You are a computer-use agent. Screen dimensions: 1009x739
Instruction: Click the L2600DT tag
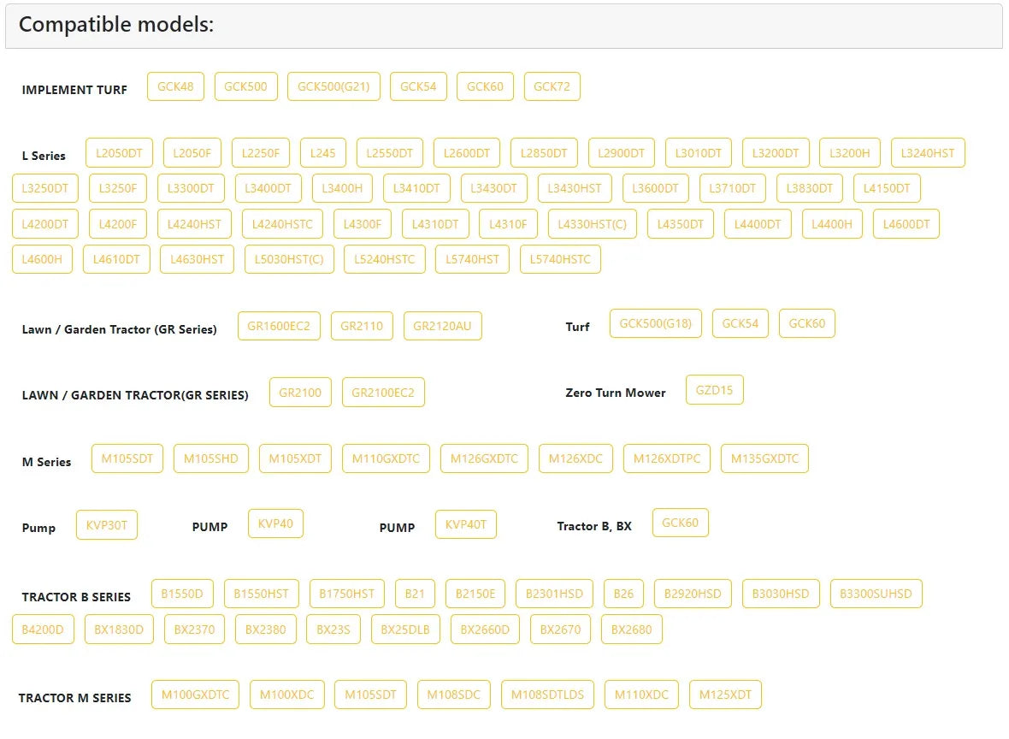467,153
